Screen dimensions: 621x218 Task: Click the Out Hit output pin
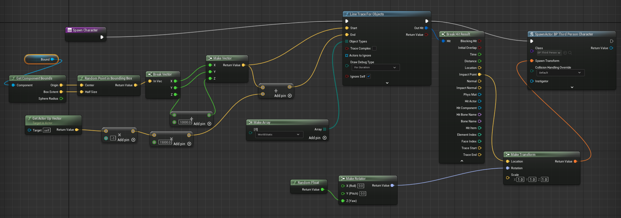tap(426, 28)
